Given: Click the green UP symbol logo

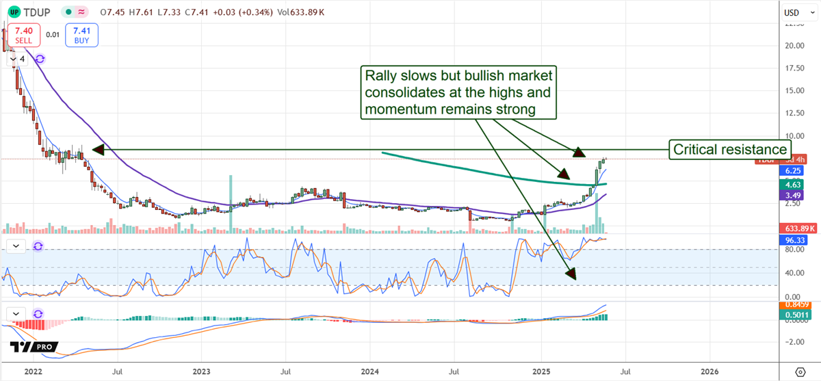Looking at the screenshot, I should click(x=13, y=13).
